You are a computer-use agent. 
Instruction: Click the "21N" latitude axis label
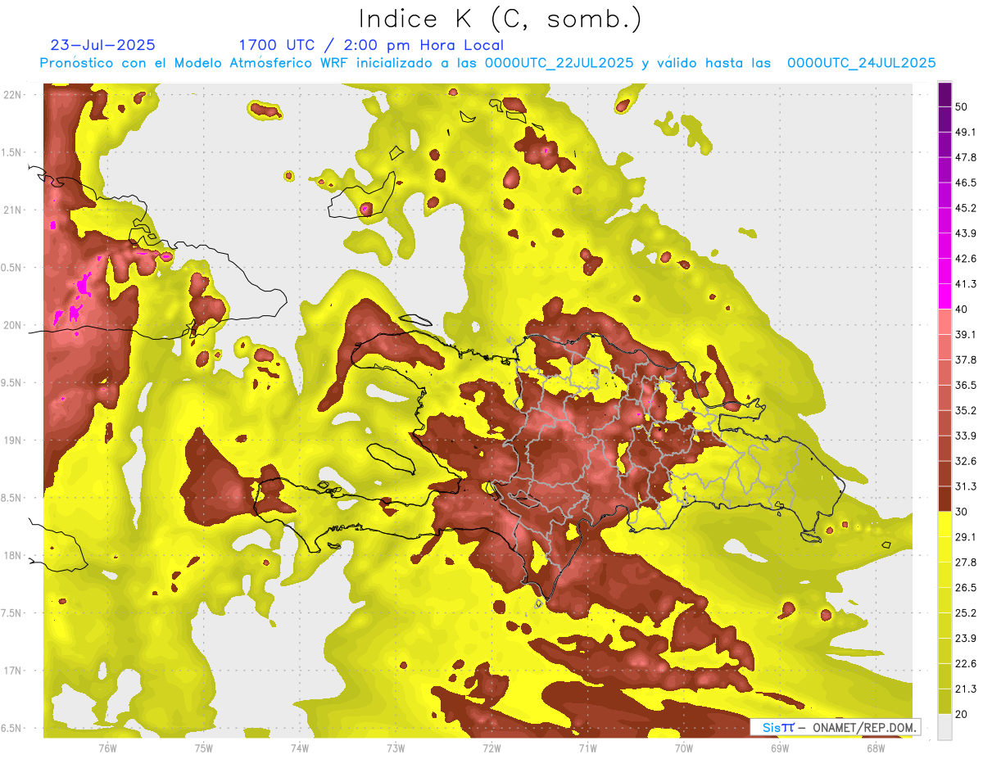pos(13,210)
